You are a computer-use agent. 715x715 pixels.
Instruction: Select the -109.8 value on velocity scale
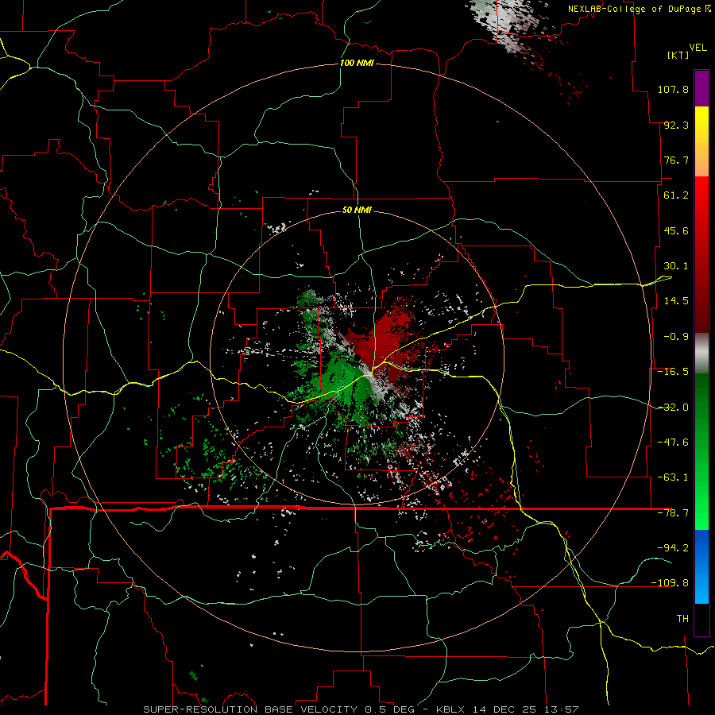click(x=670, y=583)
